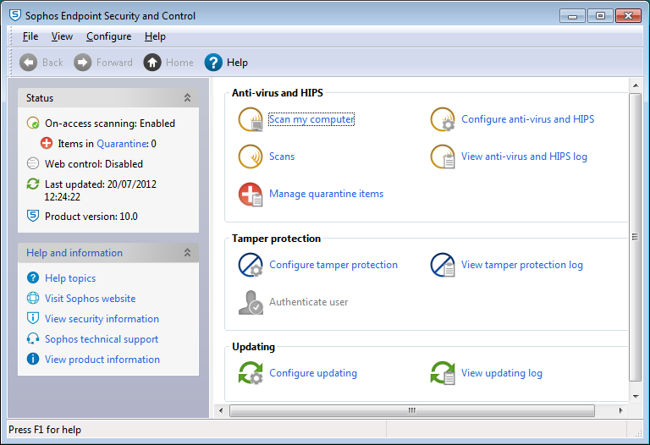Collapse the Help and information panel
Image resolution: width=650 pixels, height=445 pixels.
(187, 252)
